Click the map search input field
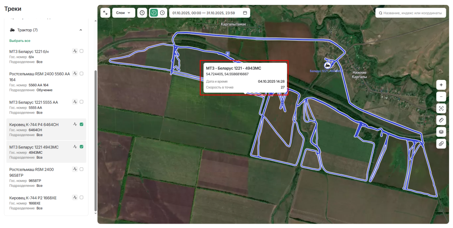The width and height of the screenshot is (453, 228). 411,13
